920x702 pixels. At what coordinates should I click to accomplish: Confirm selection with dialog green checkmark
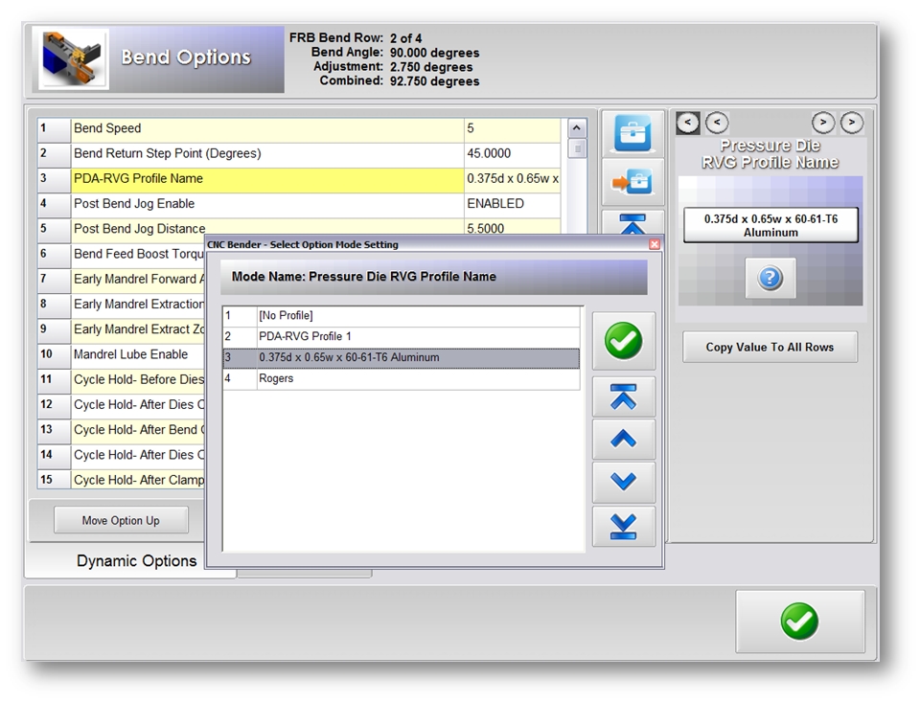pyautogui.click(x=623, y=341)
